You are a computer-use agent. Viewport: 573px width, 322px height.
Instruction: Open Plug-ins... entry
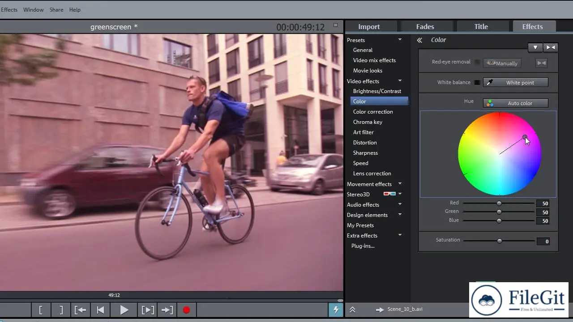click(x=363, y=246)
